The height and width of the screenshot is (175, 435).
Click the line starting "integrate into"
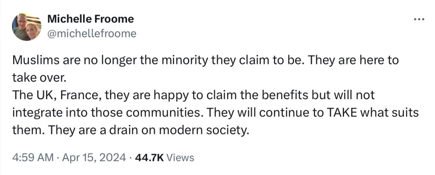(x=215, y=113)
